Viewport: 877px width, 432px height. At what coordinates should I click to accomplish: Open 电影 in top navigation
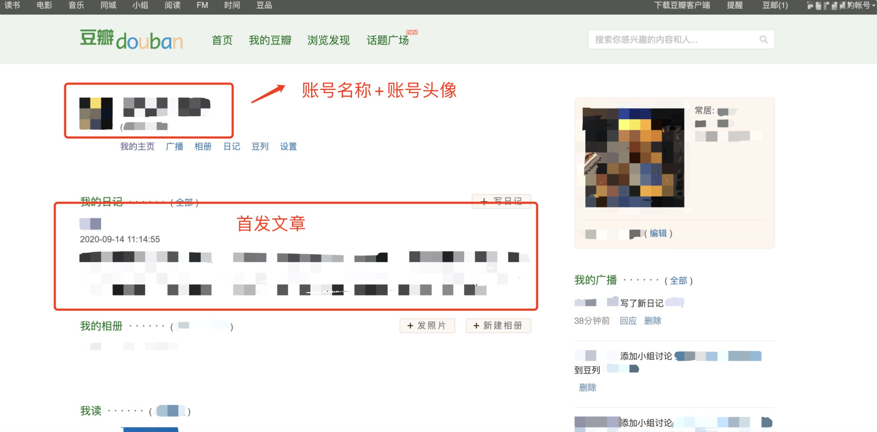coord(44,5)
